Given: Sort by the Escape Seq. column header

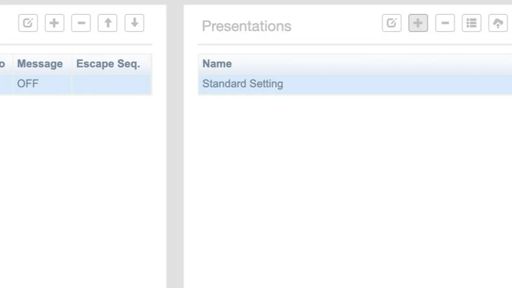Looking at the screenshot, I should tap(108, 64).
